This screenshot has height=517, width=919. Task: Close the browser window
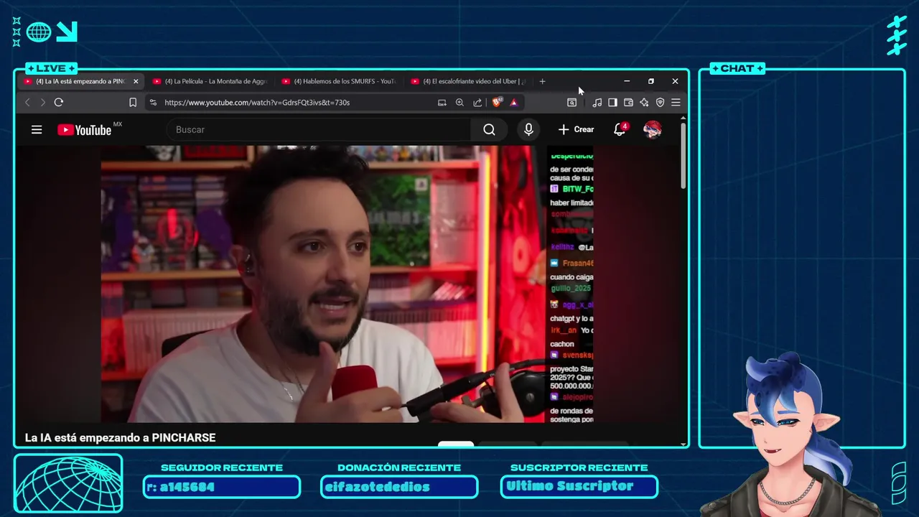point(675,81)
